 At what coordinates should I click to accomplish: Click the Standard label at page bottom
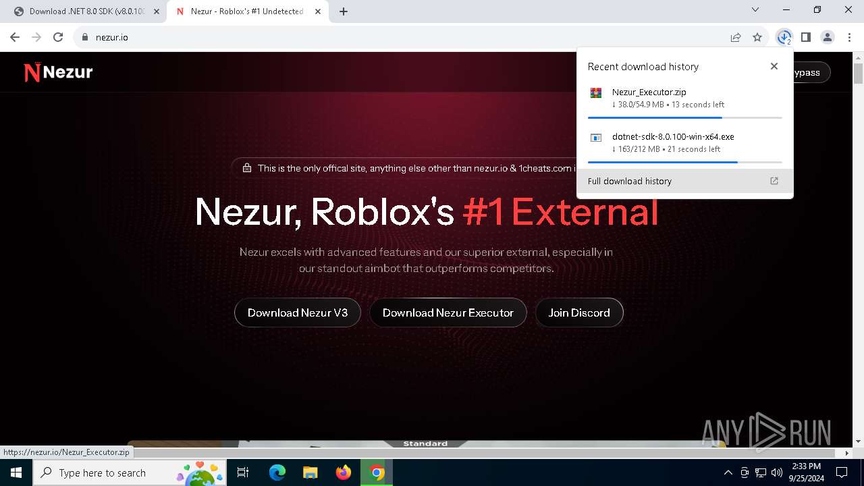tap(425, 443)
